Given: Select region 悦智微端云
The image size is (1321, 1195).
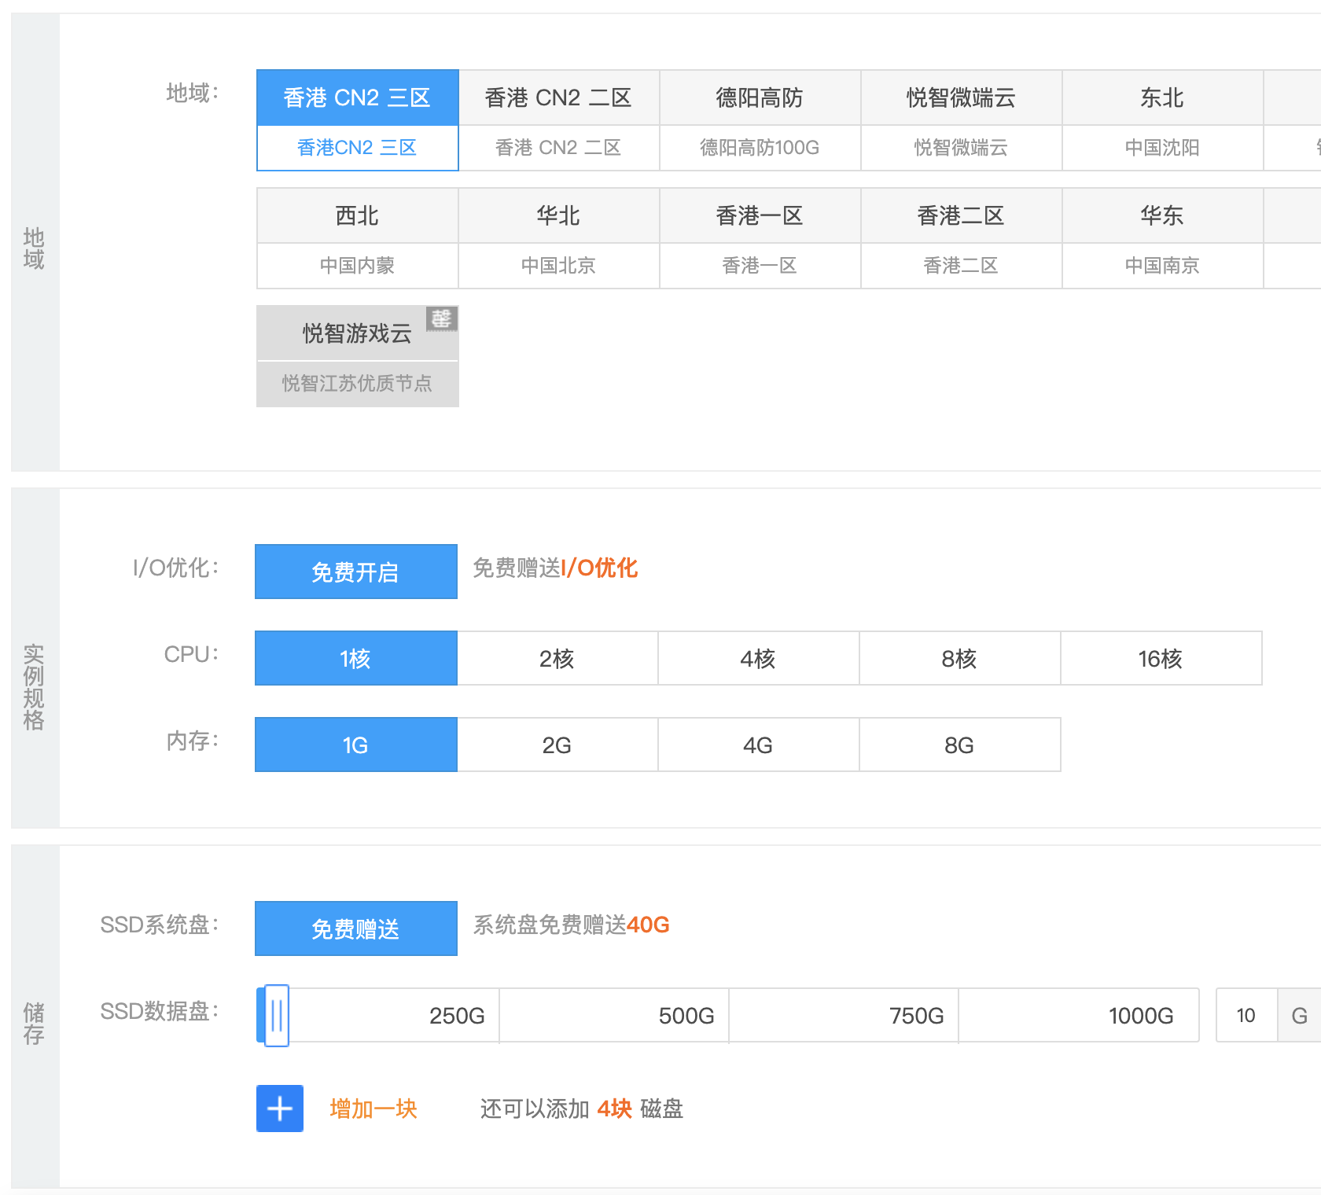Looking at the screenshot, I should click(961, 97).
